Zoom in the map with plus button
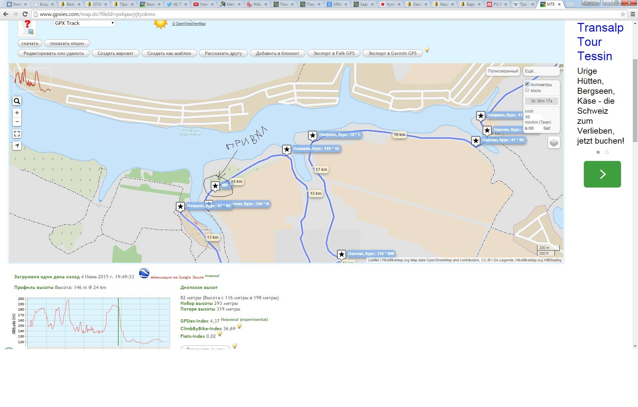 click(x=17, y=113)
